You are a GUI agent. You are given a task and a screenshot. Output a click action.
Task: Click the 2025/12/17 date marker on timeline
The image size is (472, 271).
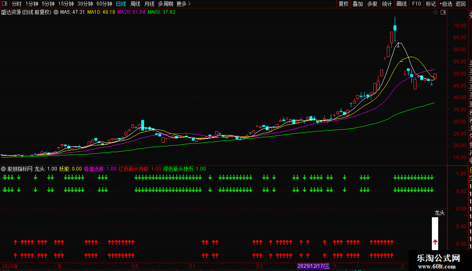(313, 266)
